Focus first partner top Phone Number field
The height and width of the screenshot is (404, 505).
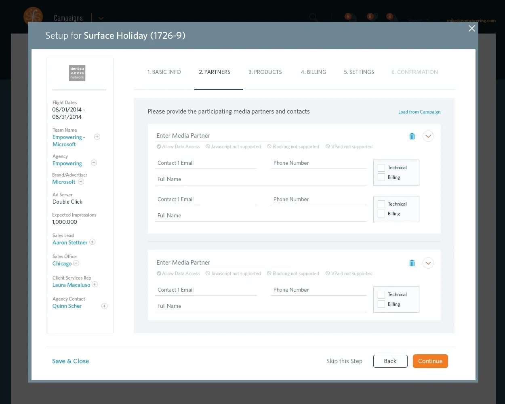(319, 163)
